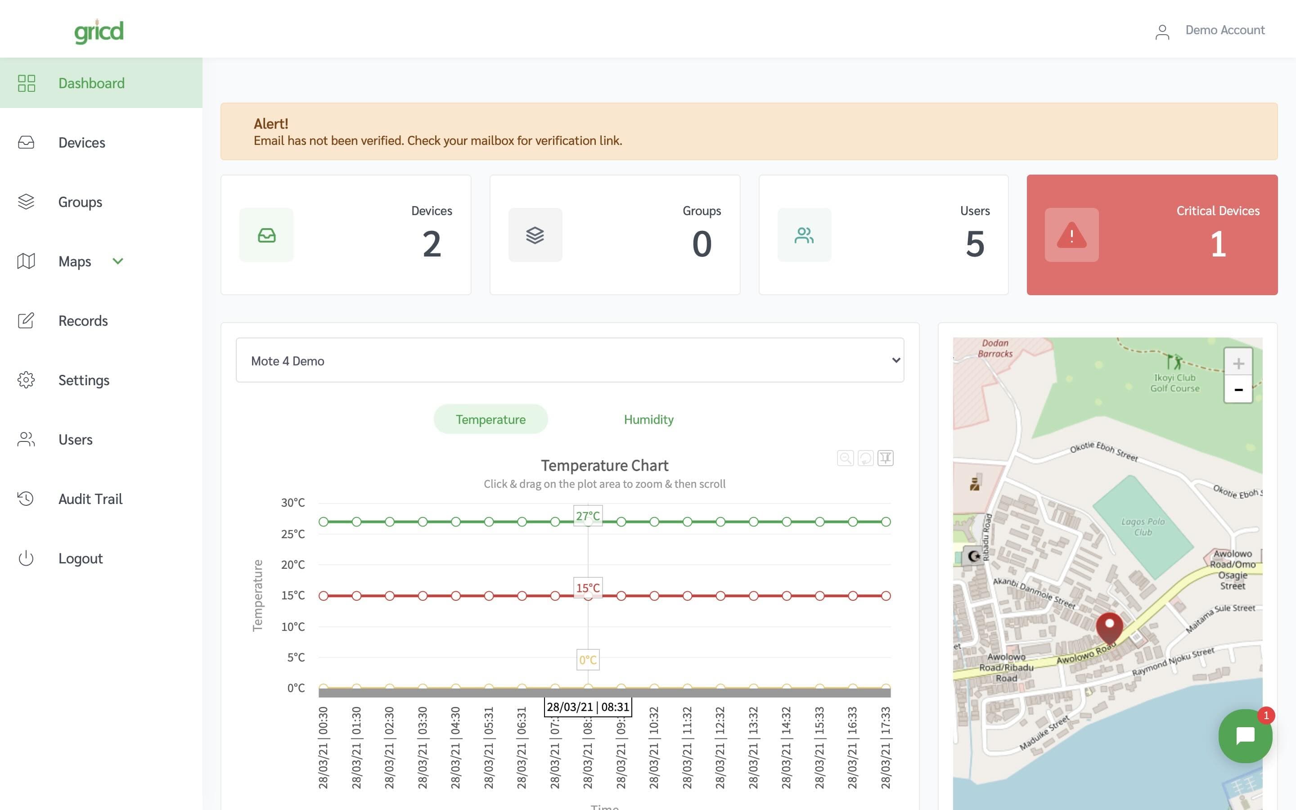Viewport: 1296px width, 810px height.
Task: Click the 15°C red data point label
Action: point(588,588)
